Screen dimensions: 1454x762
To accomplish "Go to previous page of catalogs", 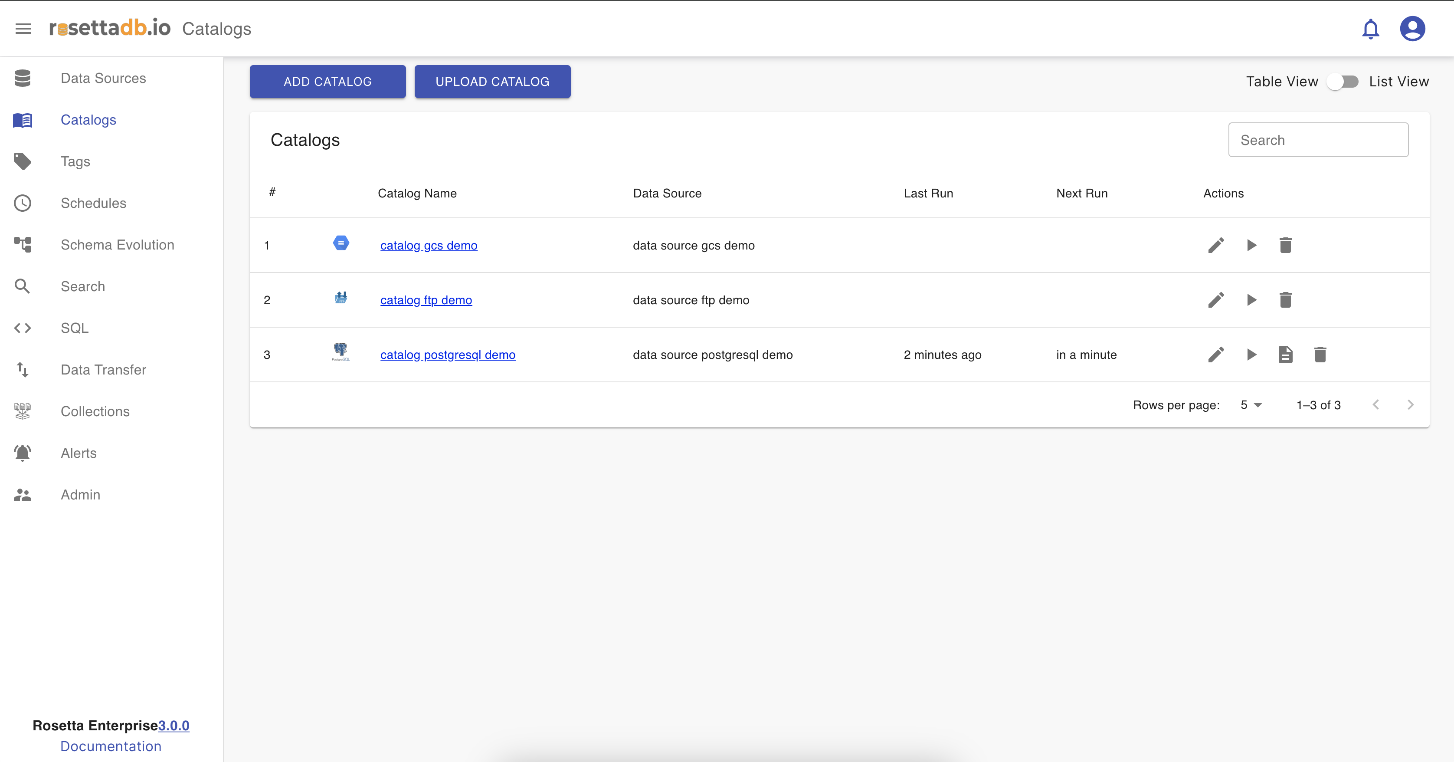I will (1375, 405).
